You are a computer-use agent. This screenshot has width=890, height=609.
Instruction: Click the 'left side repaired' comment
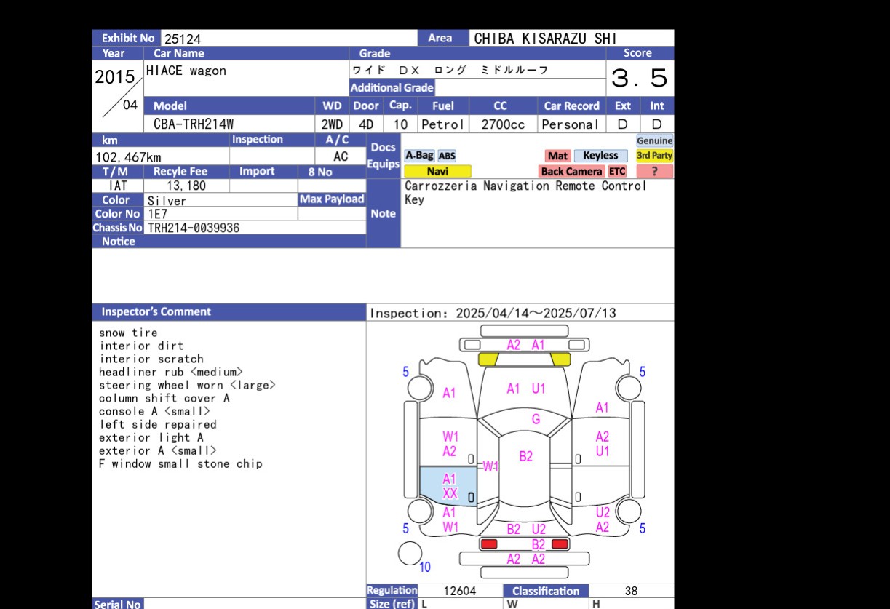click(158, 424)
